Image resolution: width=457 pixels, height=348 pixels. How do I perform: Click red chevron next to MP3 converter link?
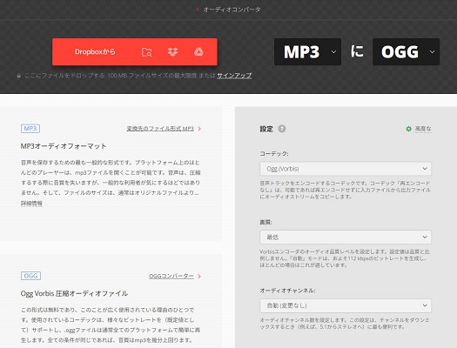[199, 129]
